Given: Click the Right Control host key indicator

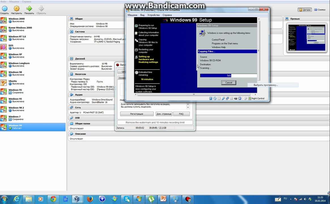Looking at the screenshot, I should pyautogui.click(x=256, y=98).
